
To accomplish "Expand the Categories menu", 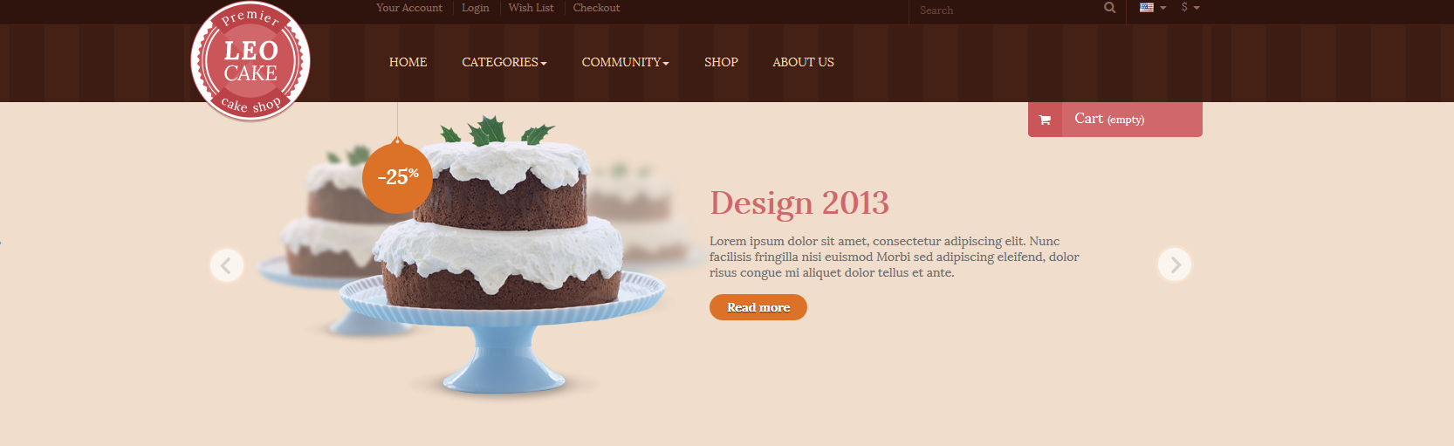I will [x=504, y=62].
